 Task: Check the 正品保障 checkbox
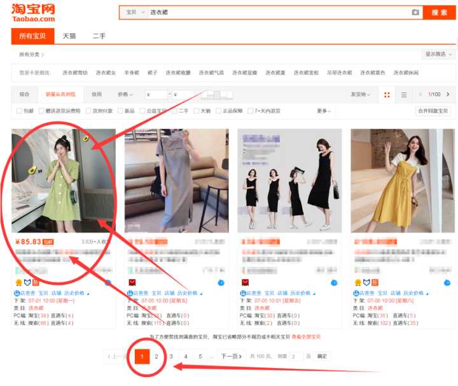coord(218,111)
